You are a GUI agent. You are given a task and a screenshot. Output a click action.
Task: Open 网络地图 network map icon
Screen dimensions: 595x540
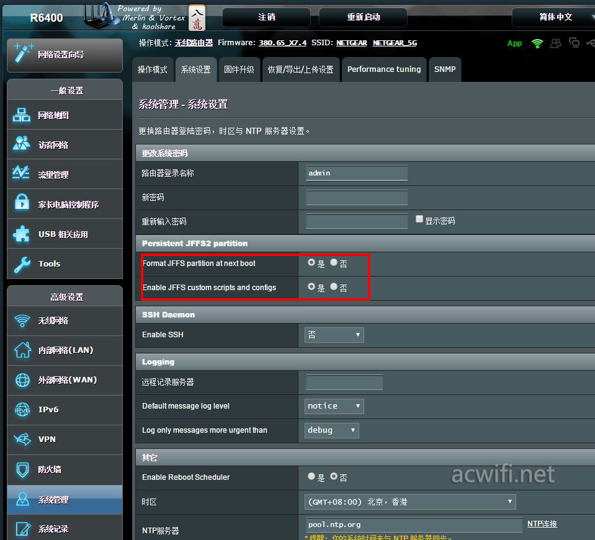point(22,115)
